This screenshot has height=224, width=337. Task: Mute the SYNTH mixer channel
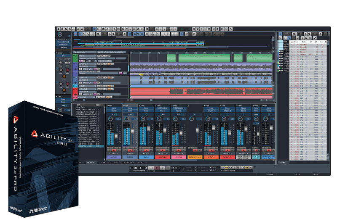pos(131,148)
